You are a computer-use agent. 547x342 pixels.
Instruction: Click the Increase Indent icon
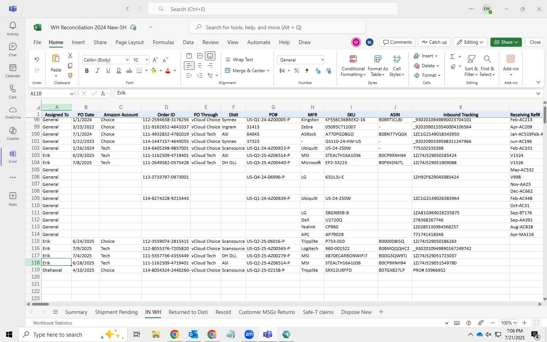point(200,76)
